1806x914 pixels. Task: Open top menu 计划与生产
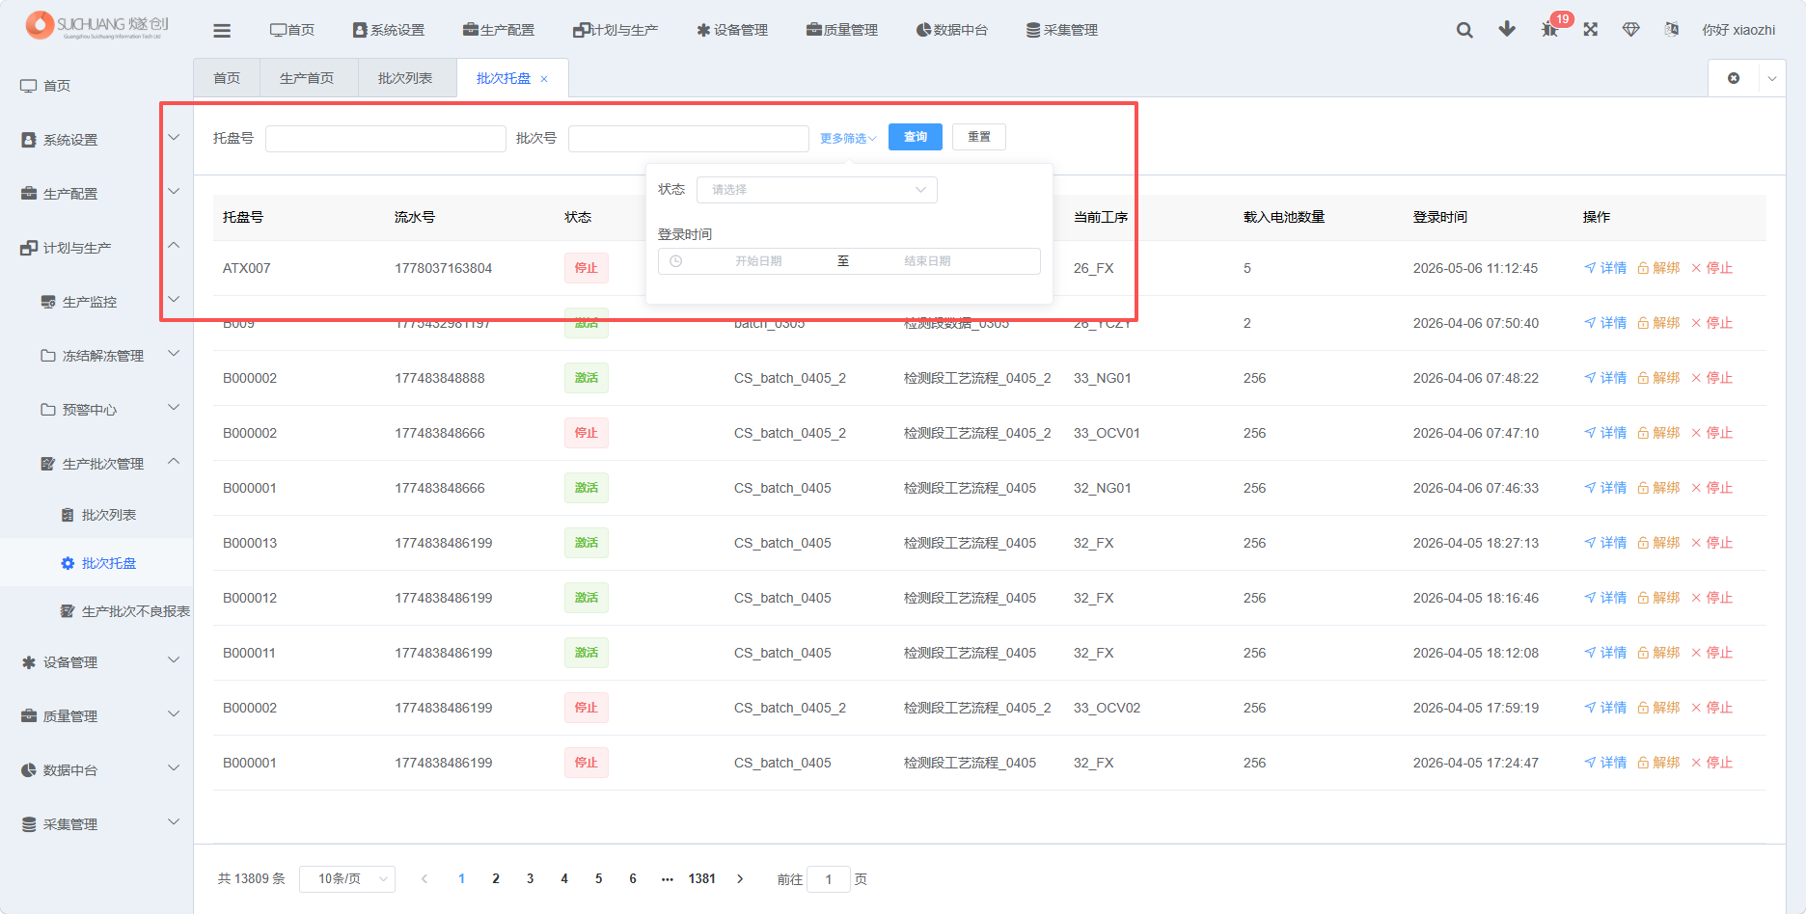point(616,30)
